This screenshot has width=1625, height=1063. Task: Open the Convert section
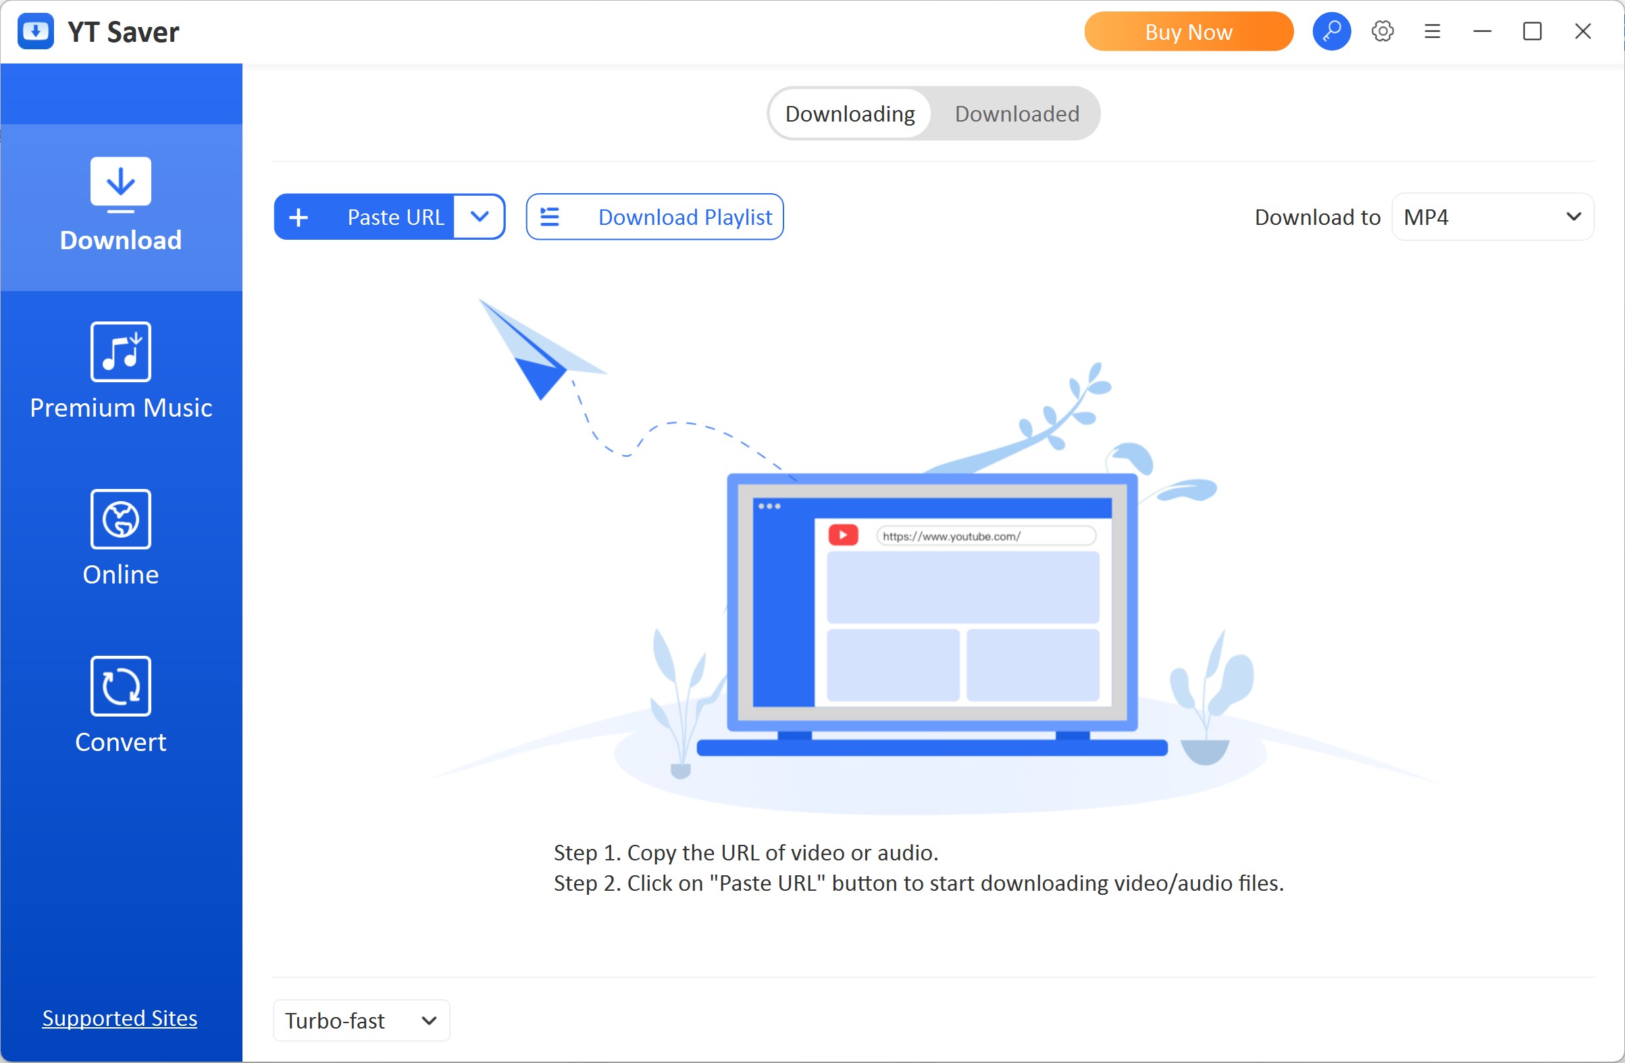[121, 706]
